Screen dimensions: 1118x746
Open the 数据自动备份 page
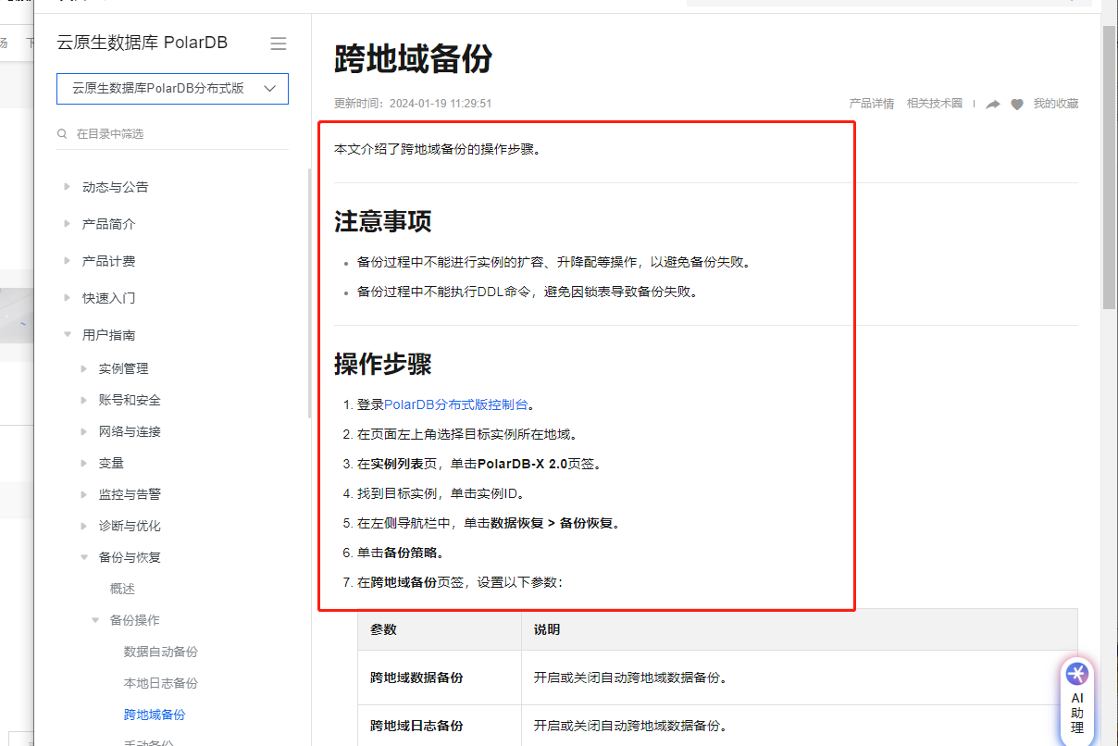tap(161, 652)
